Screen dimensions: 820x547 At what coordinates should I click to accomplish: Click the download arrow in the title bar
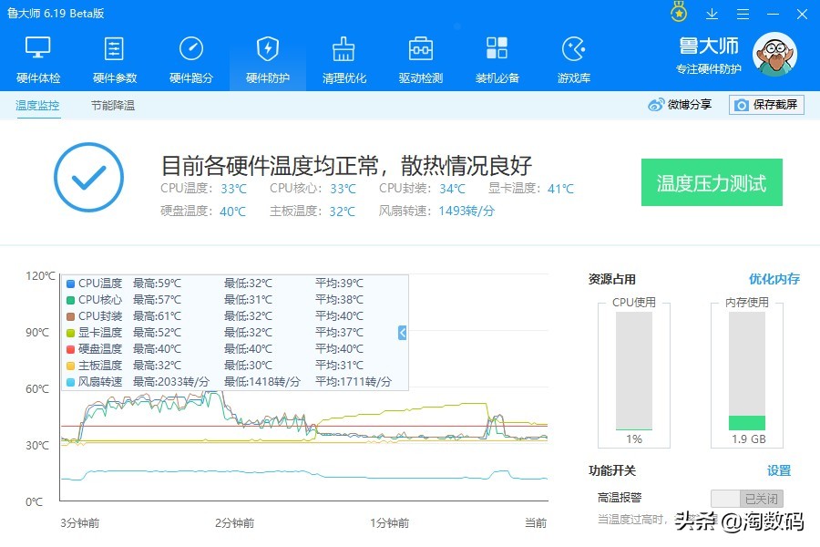coord(712,14)
